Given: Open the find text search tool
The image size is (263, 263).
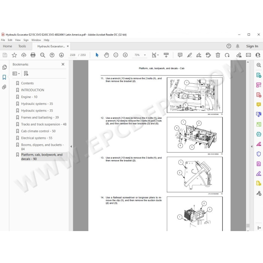Looking at the screenshot, I should click(42, 55).
